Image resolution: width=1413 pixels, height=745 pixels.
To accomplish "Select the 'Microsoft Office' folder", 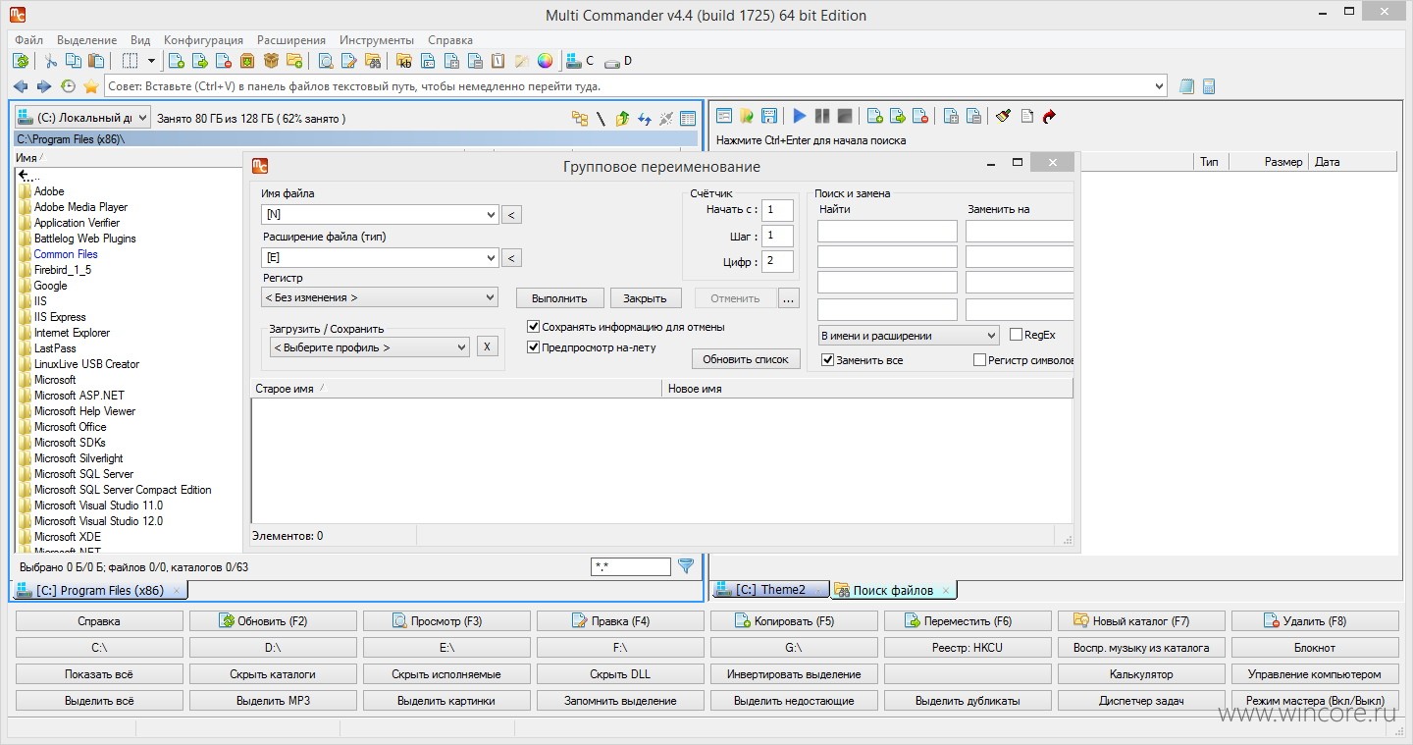I will [70, 427].
